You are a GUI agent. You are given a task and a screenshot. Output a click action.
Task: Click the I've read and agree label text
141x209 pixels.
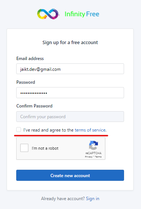49,130
